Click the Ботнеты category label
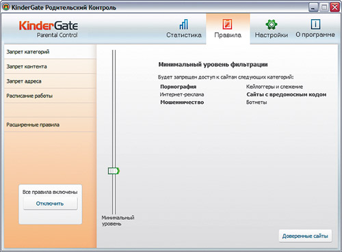The height and width of the screenshot is (252, 342). [x=256, y=102]
